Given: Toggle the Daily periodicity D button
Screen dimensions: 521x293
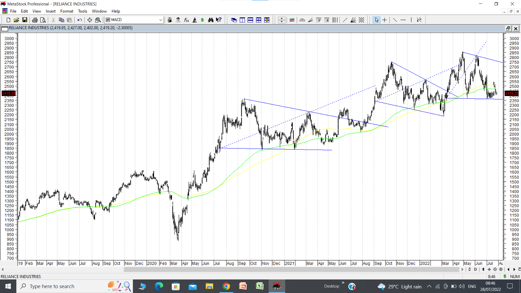Looking at the screenshot, I should click(475, 269).
